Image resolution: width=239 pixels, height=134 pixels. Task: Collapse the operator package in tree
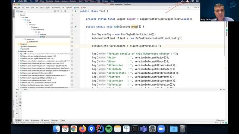coord(36,34)
